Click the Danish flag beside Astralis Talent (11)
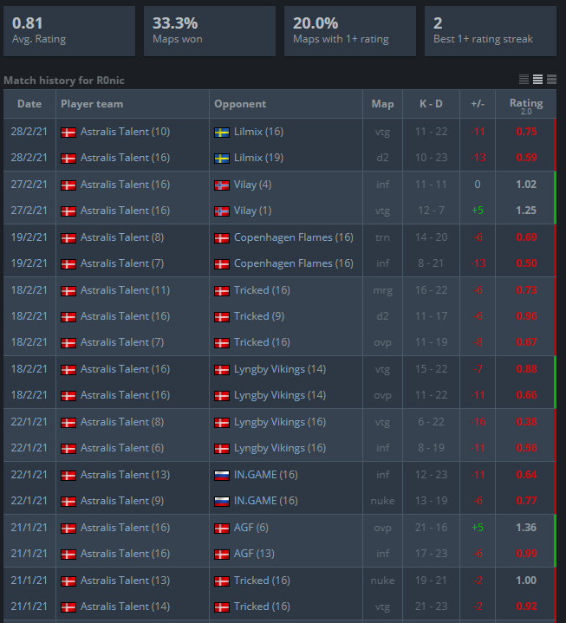Screen dimensions: 566x623 (68, 291)
